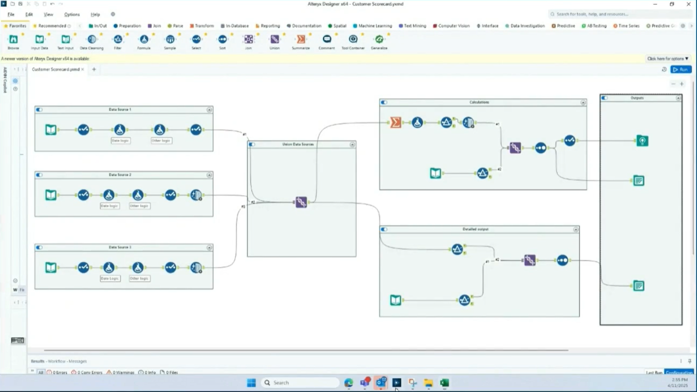
Task: Open the Machine Learning tool category
Action: (372, 26)
